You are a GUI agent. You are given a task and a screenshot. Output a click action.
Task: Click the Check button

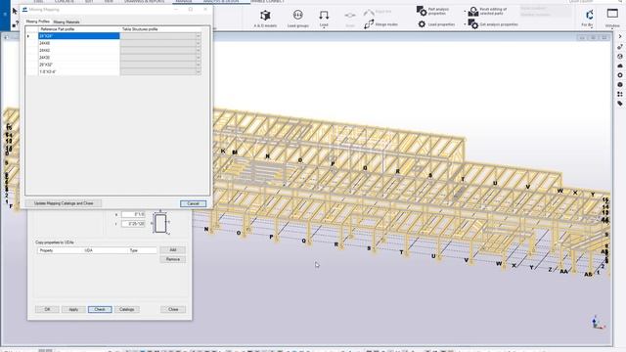(100, 309)
